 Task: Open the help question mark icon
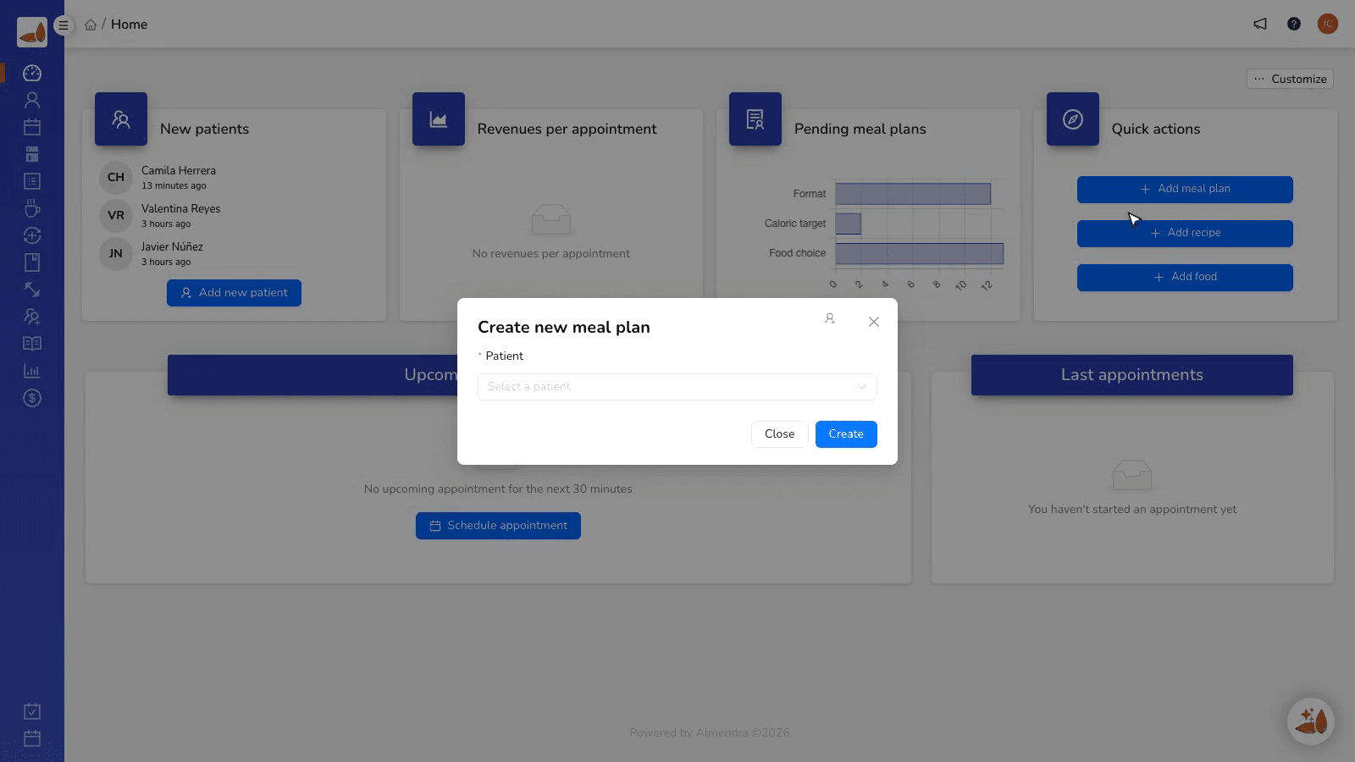coord(1294,24)
